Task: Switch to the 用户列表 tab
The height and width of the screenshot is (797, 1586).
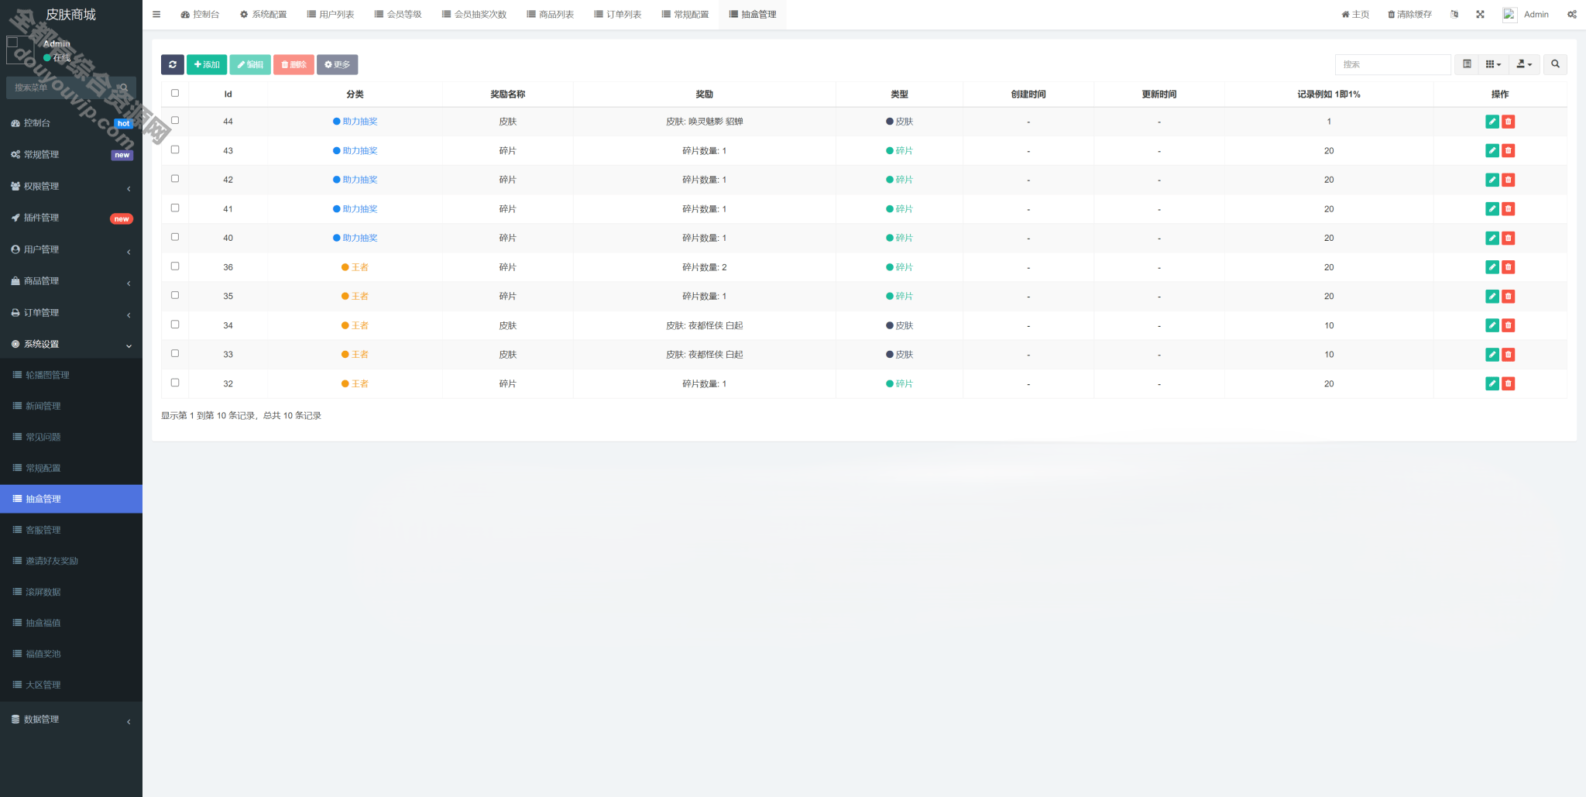Action: pyautogui.click(x=331, y=14)
